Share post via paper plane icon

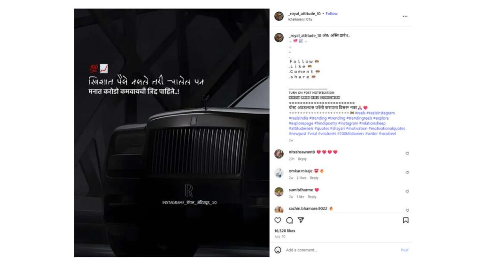pyautogui.click(x=301, y=220)
